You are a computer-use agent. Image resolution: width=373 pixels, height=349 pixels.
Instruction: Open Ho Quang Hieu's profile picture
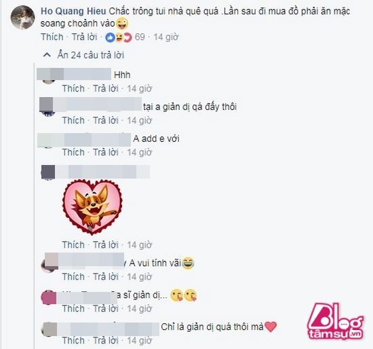click(22, 18)
